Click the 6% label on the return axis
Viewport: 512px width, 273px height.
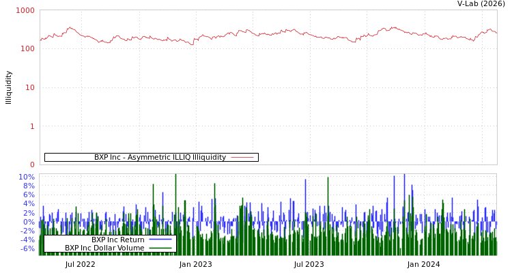28,195
